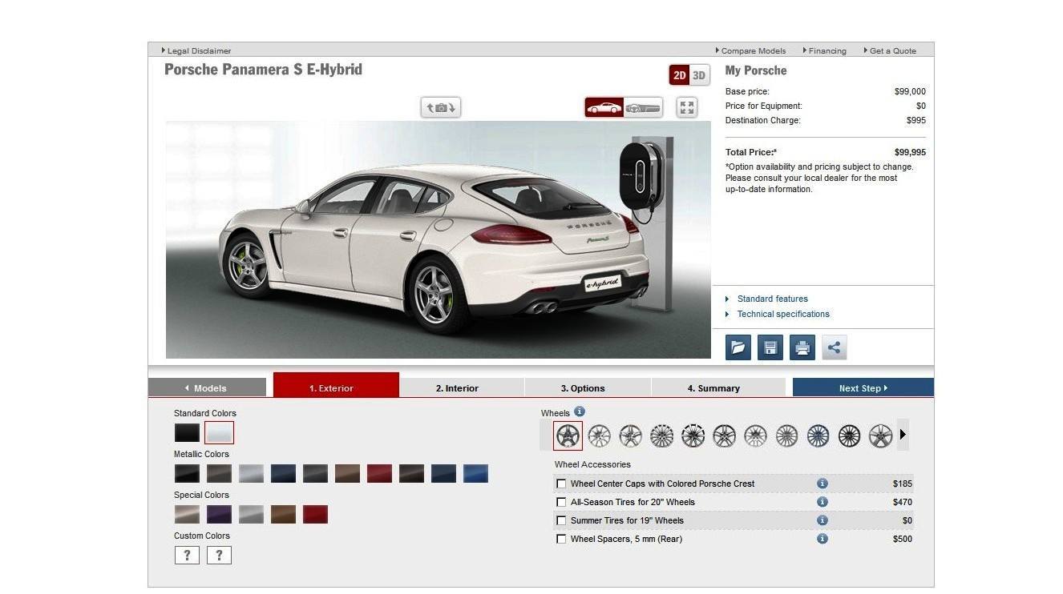Pick the second custom color question-mark box
The width and height of the screenshot is (1063, 594).
(219, 555)
